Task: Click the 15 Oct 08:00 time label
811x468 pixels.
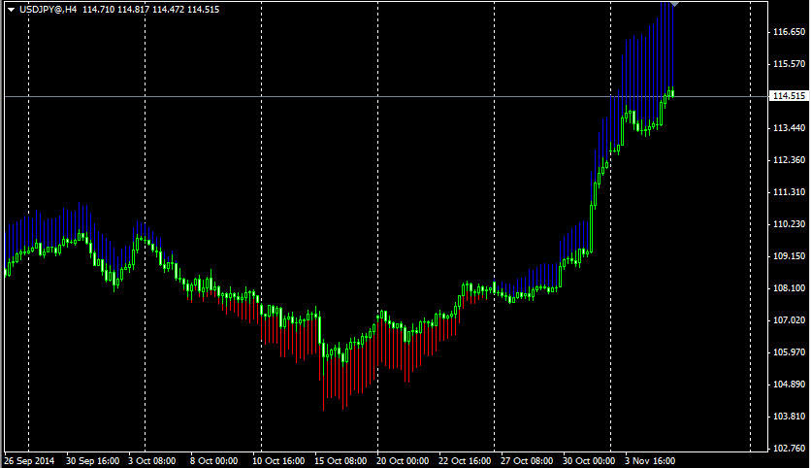Action: (341, 461)
